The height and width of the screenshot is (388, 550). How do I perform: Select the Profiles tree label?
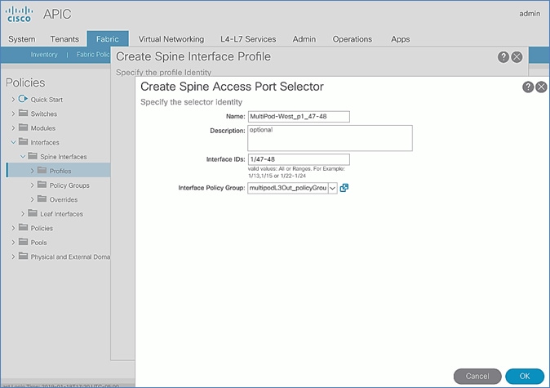pyautogui.click(x=60, y=172)
